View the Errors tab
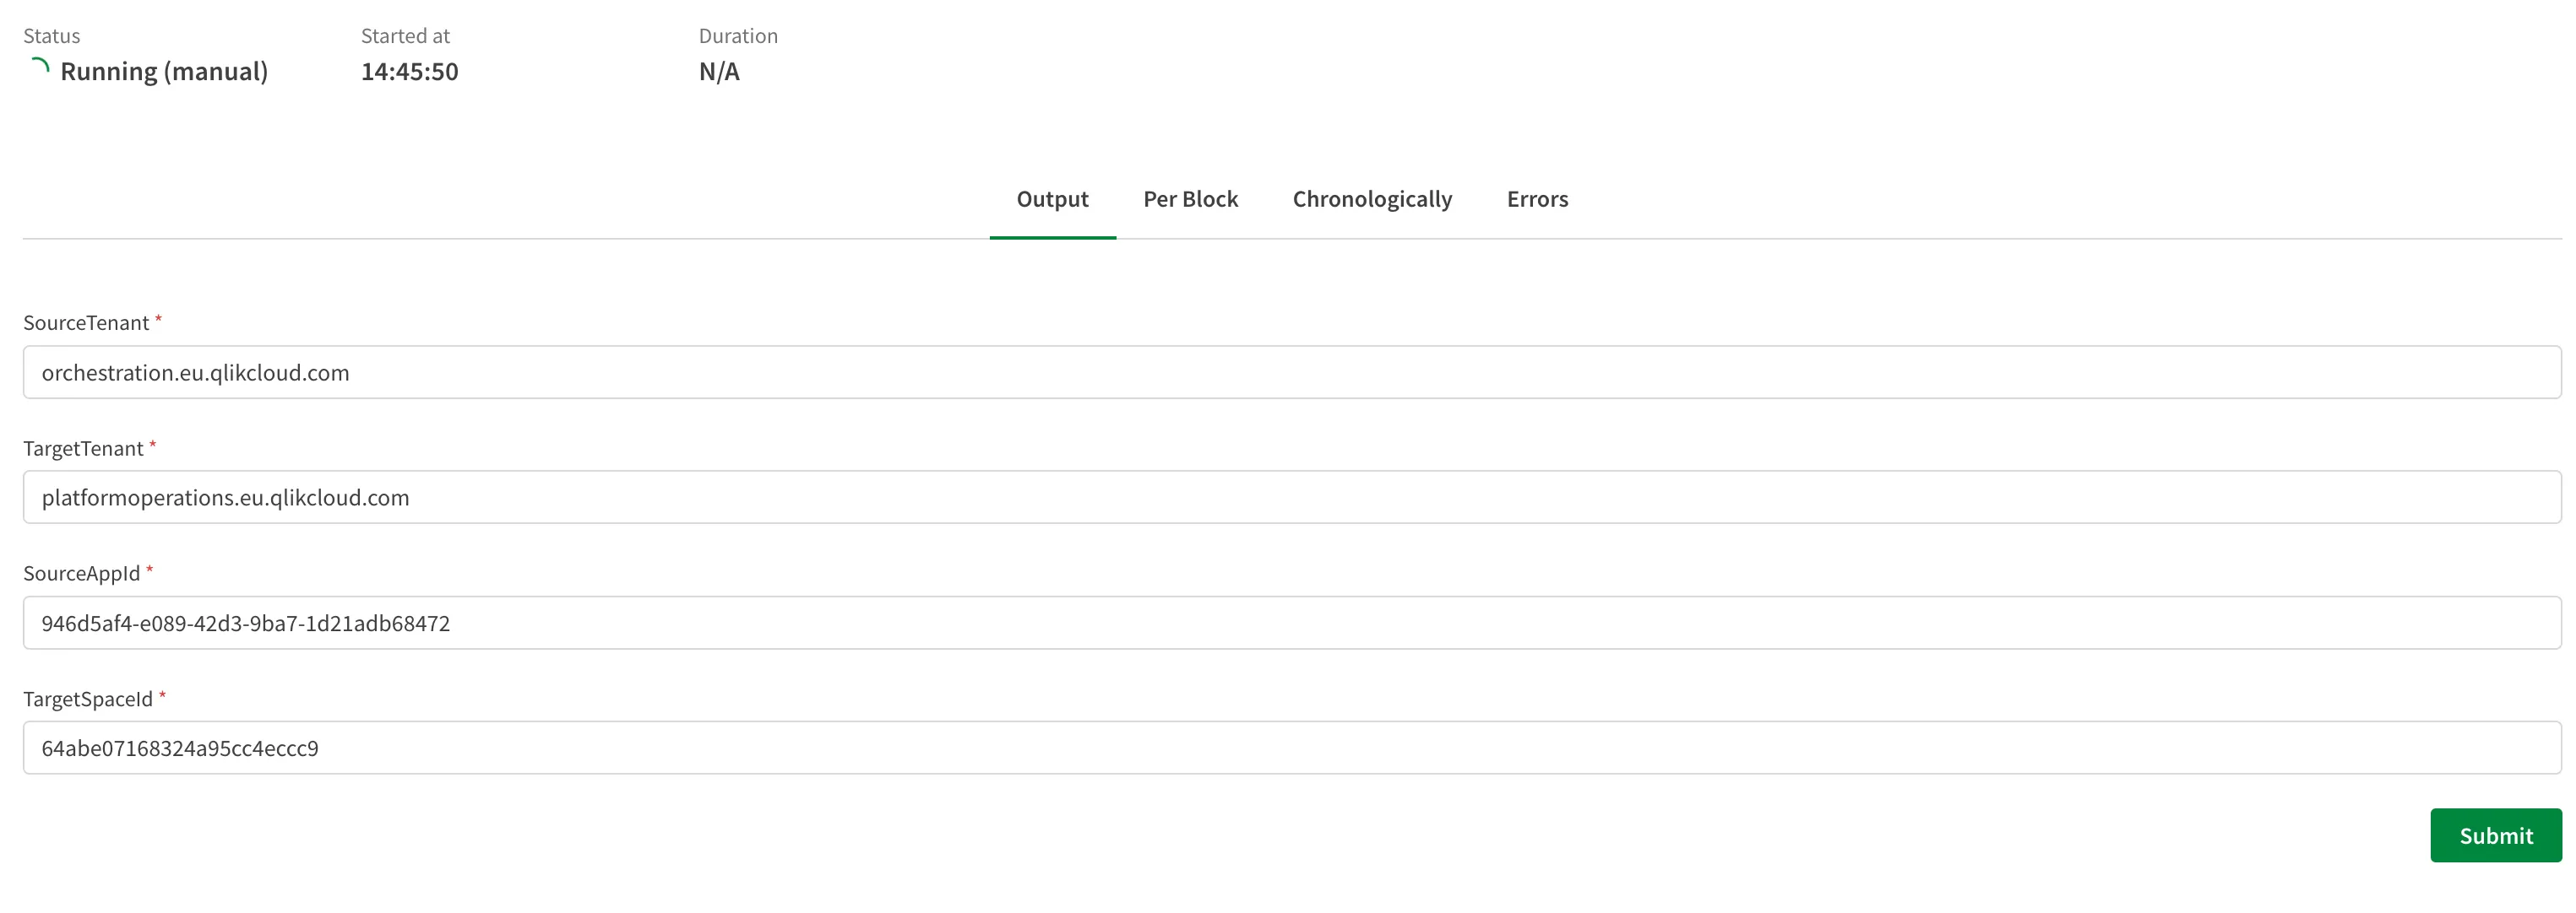This screenshot has height=913, width=2576. tap(1537, 200)
